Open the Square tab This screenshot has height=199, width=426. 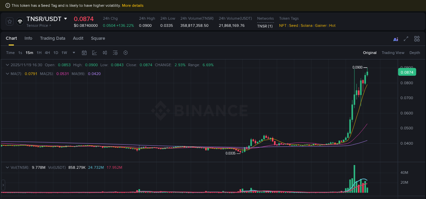point(98,38)
